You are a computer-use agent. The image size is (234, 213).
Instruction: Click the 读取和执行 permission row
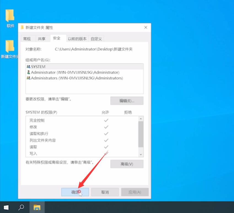pos(82,133)
